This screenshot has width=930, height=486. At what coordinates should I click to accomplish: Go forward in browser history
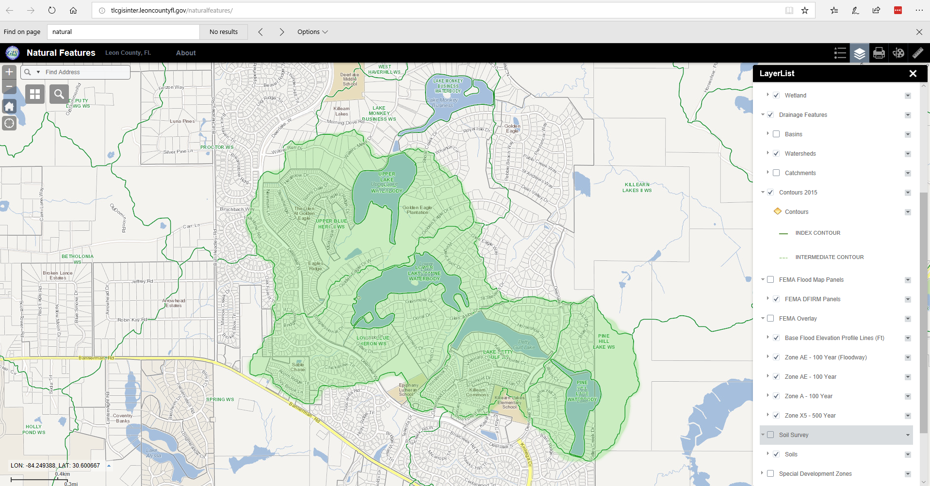coord(31,10)
